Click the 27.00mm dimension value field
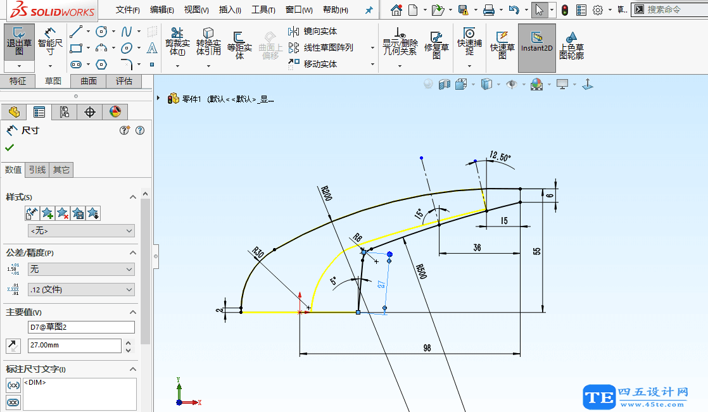 (x=74, y=346)
